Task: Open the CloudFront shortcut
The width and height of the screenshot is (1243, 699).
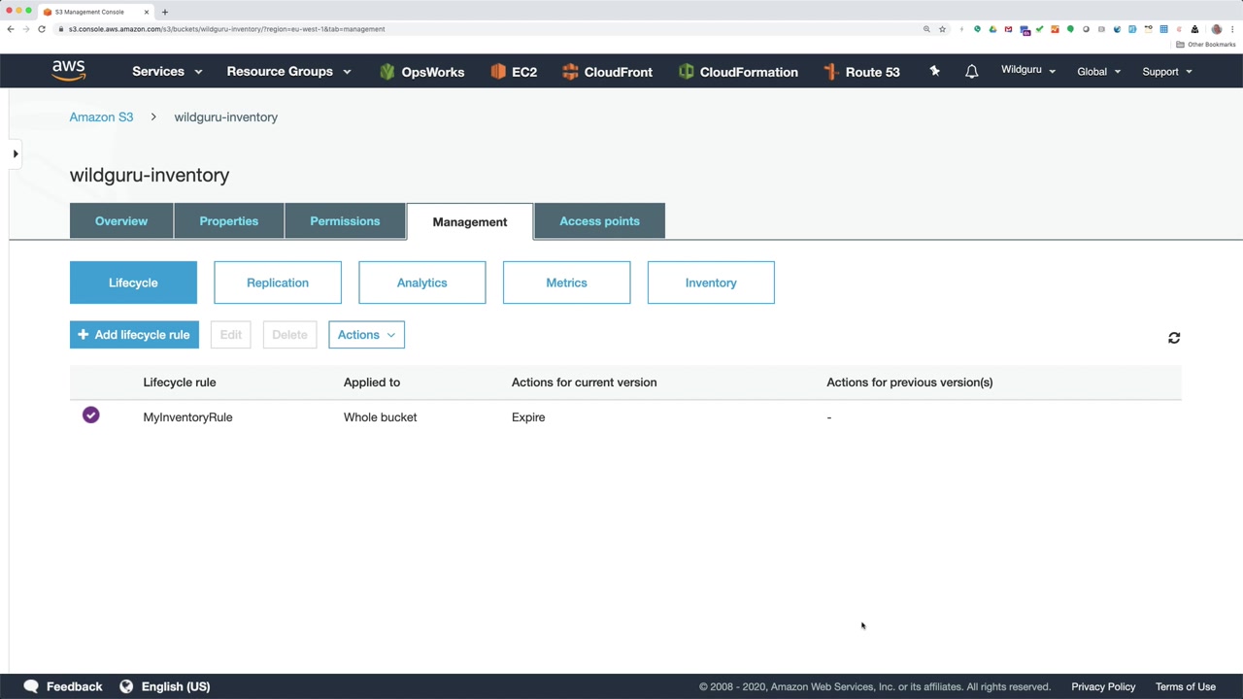Action: [x=607, y=72]
